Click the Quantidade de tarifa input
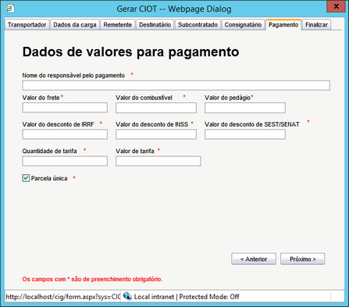This screenshot has height=307, width=349. tap(65, 161)
